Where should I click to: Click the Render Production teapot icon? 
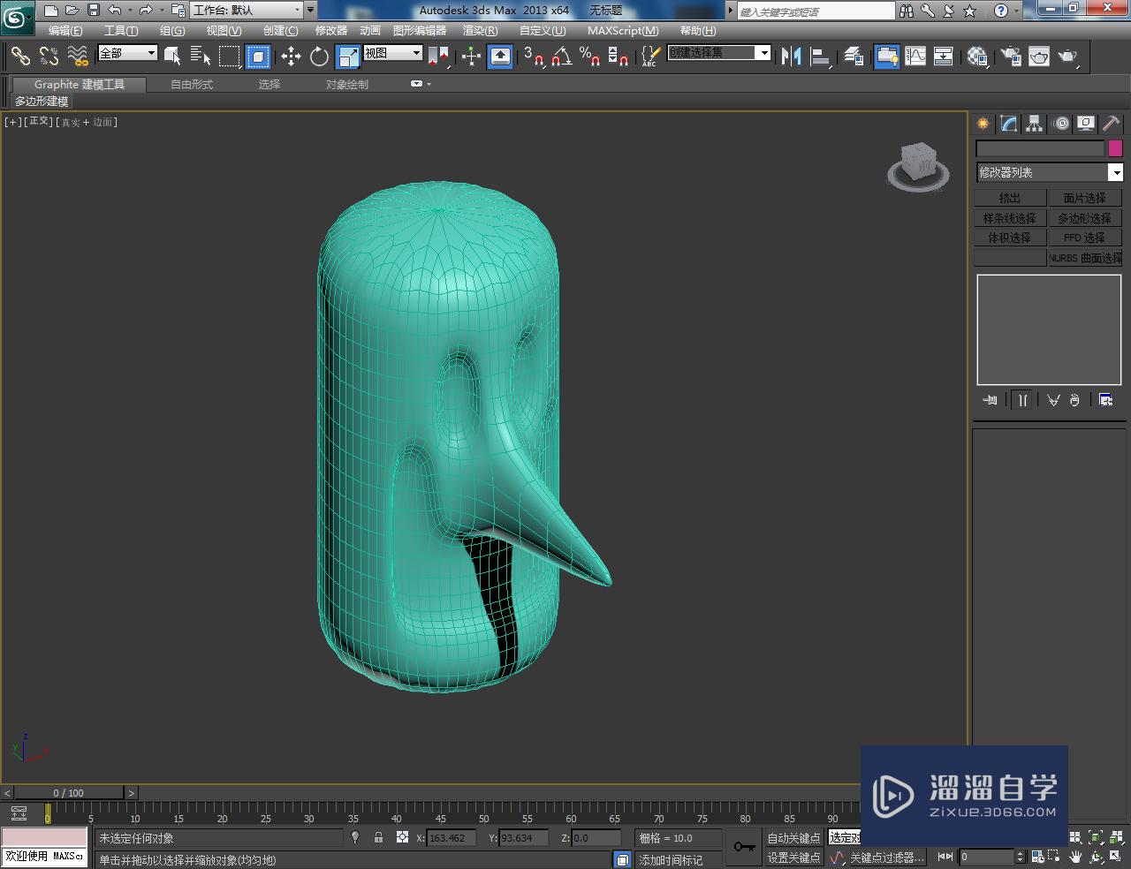1068,57
